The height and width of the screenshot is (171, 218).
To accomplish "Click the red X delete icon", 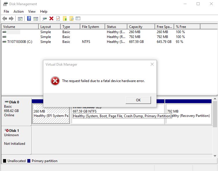I will click(51, 18).
